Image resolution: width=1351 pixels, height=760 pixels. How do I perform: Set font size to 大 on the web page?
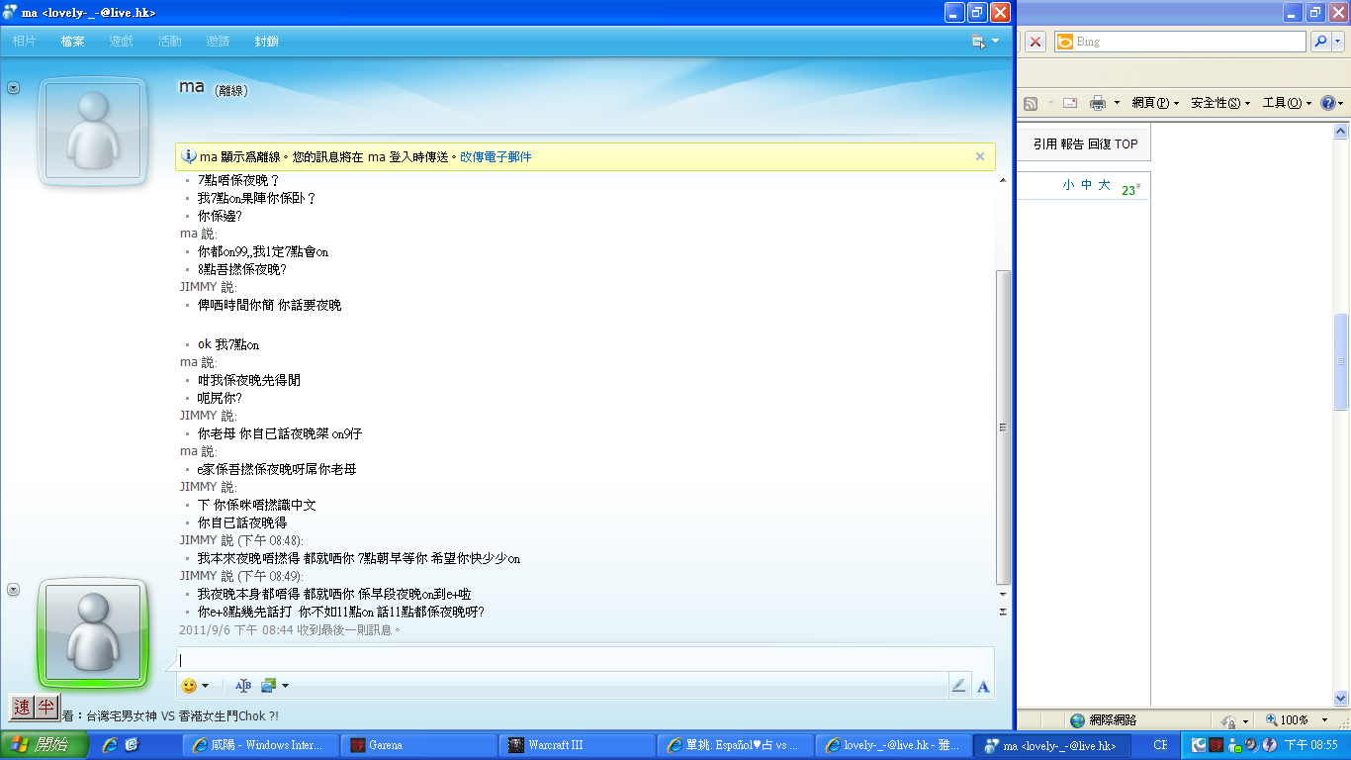[x=1105, y=185]
